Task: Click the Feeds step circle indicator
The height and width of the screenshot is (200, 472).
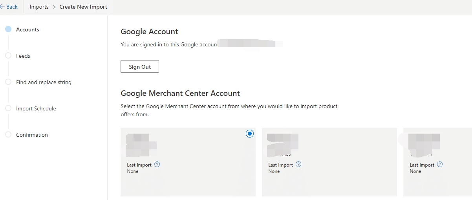Action: (x=8, y=56)
